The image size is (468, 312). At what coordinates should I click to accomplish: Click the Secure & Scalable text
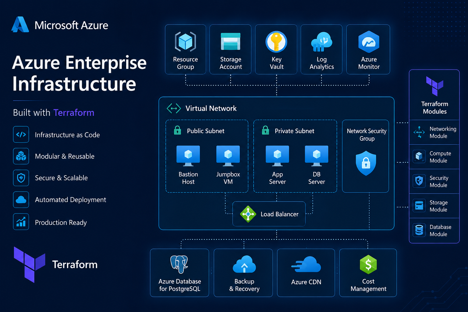click(61, 178)
